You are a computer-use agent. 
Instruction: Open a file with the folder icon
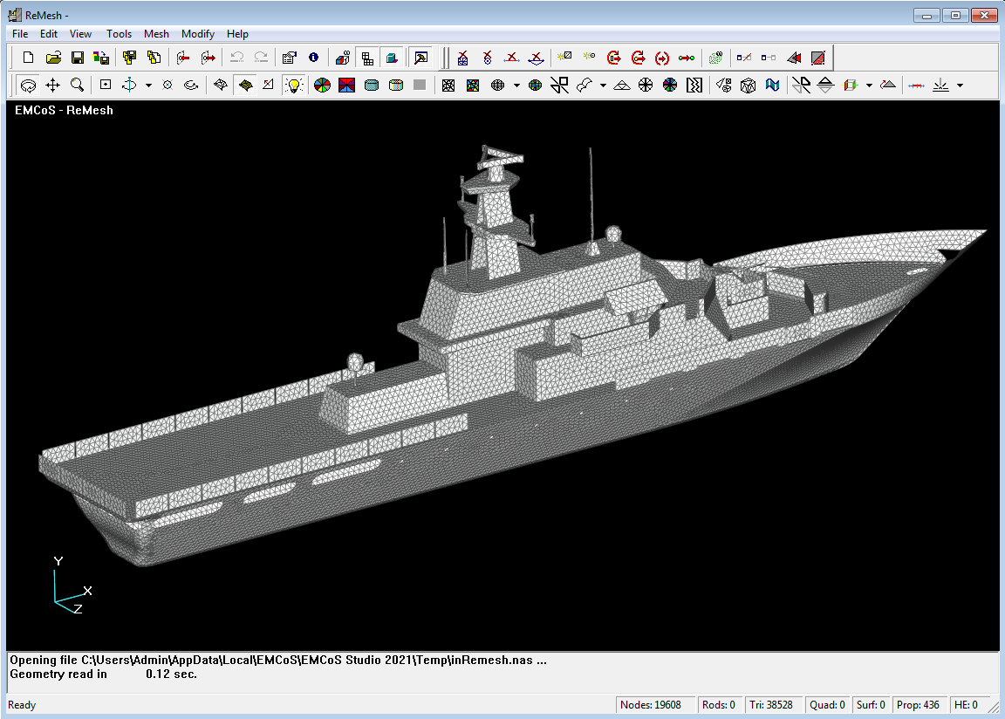click(52, 58)
